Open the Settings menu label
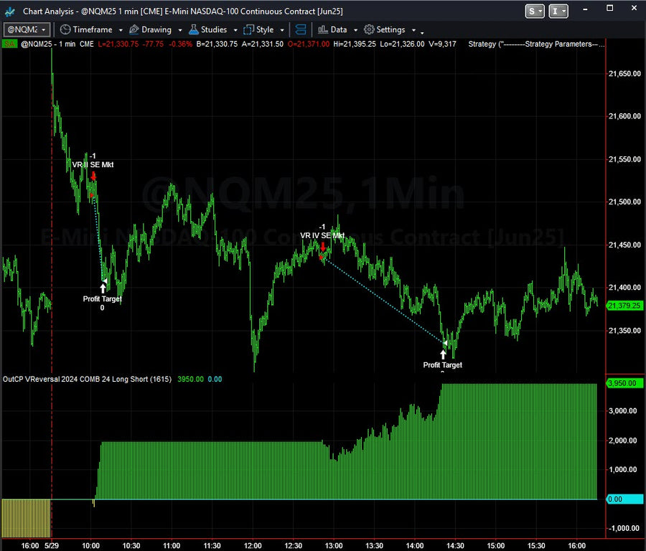Image resolution: width=646 pixels, height=551 pixels. [390, 29]
